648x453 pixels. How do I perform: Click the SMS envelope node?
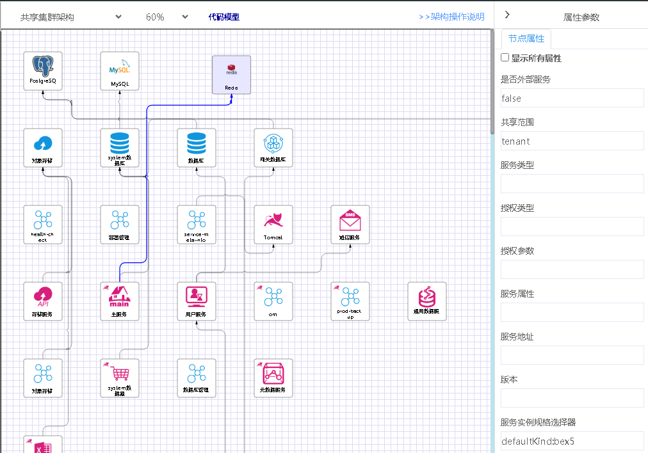(350, 224)
